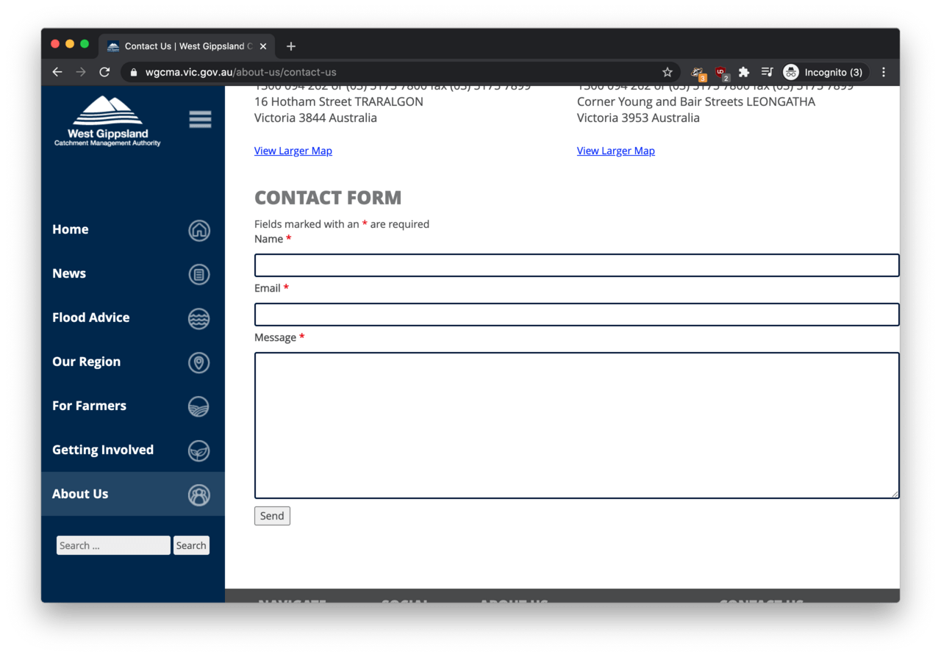Open View Larger Map for Leongatha
941x657 pixels.
616,151
